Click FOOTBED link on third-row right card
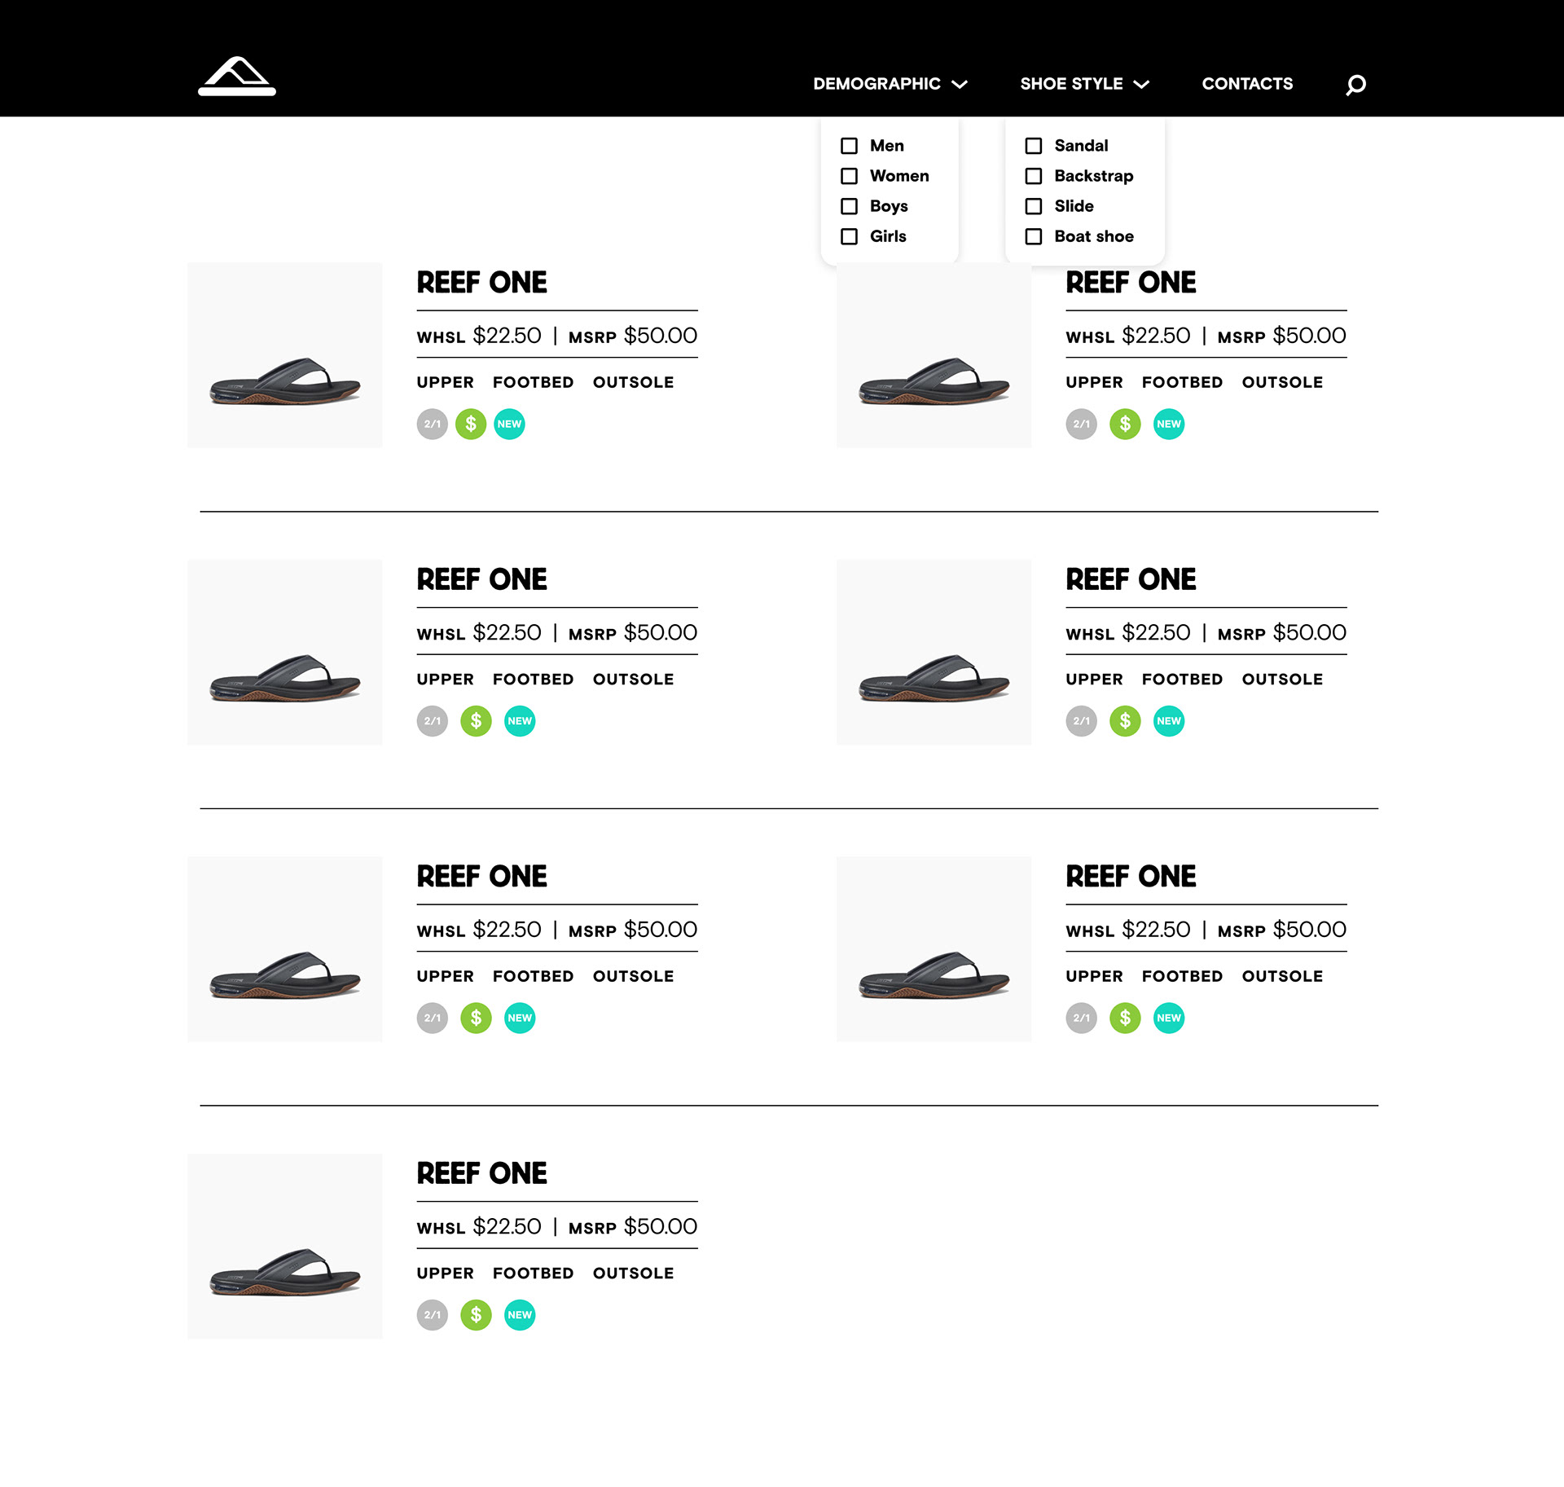Viewport: 1564px width, 1487px height. (1182, 976)
